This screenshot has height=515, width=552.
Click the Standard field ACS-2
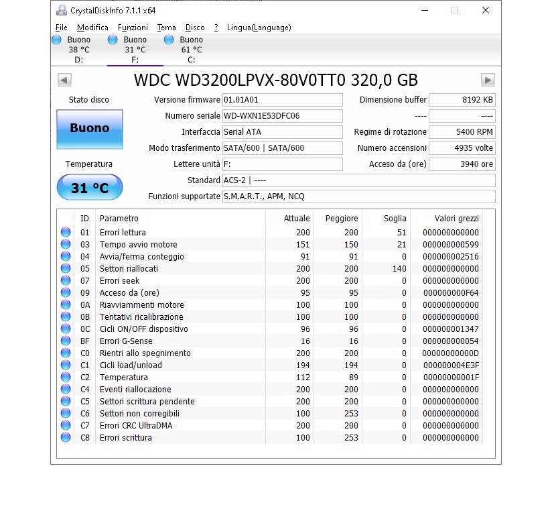click(359, 180)
